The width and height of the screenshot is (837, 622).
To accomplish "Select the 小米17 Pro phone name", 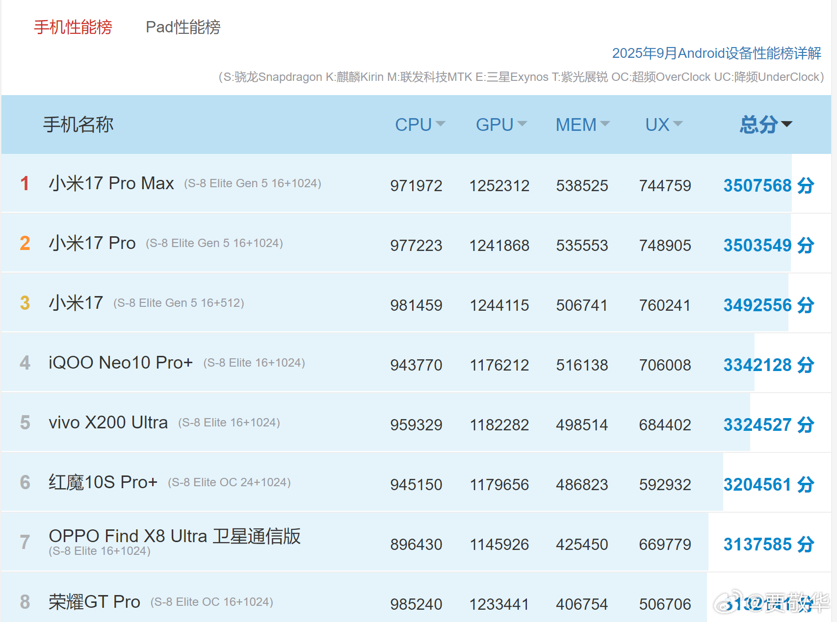I will [x=92, y=243].
